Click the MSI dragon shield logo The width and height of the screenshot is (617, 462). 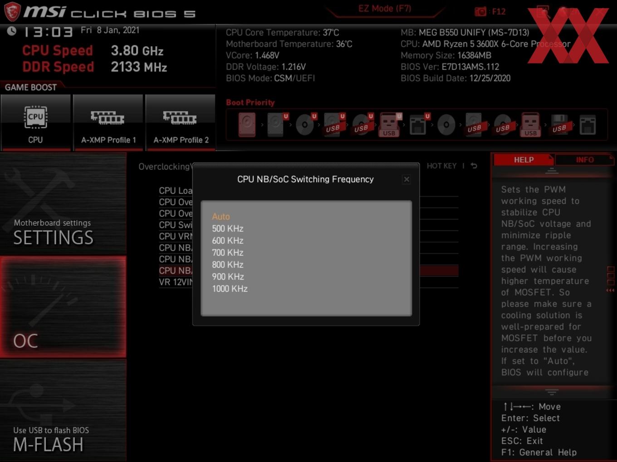(12, 11)
